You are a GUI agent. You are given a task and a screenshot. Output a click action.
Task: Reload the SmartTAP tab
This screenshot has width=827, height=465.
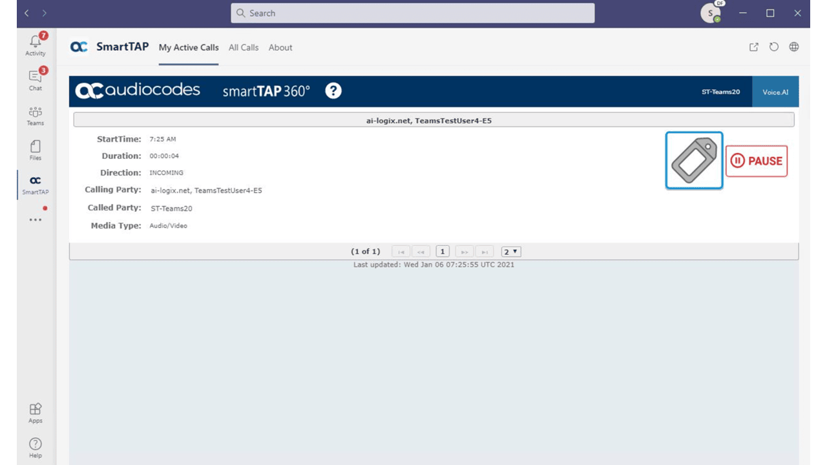click(x=774, y=47)
